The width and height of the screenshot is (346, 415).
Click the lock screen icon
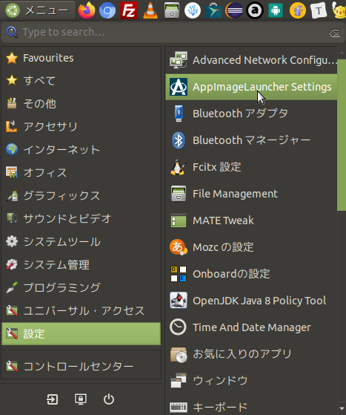click(81, 399)
